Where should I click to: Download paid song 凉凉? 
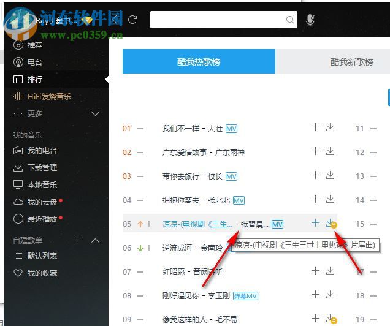(x=331, y=224)
